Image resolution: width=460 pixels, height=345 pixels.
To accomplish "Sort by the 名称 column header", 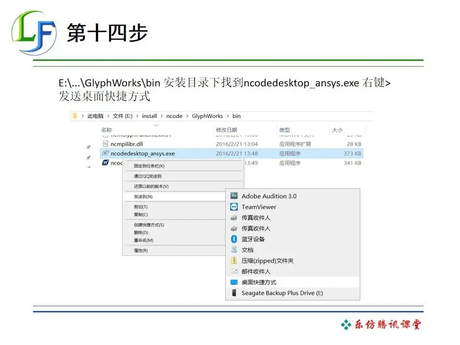I will (106, 130).
